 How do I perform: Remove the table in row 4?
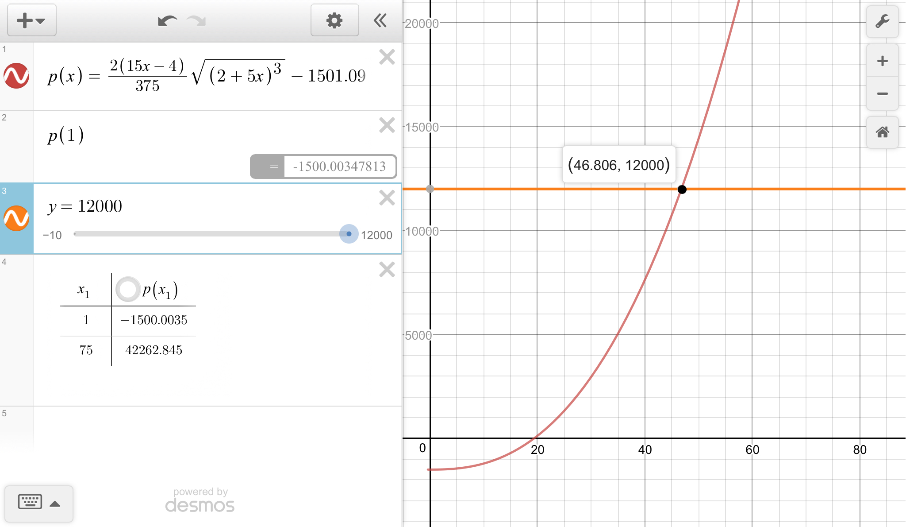tap(387, 269)
